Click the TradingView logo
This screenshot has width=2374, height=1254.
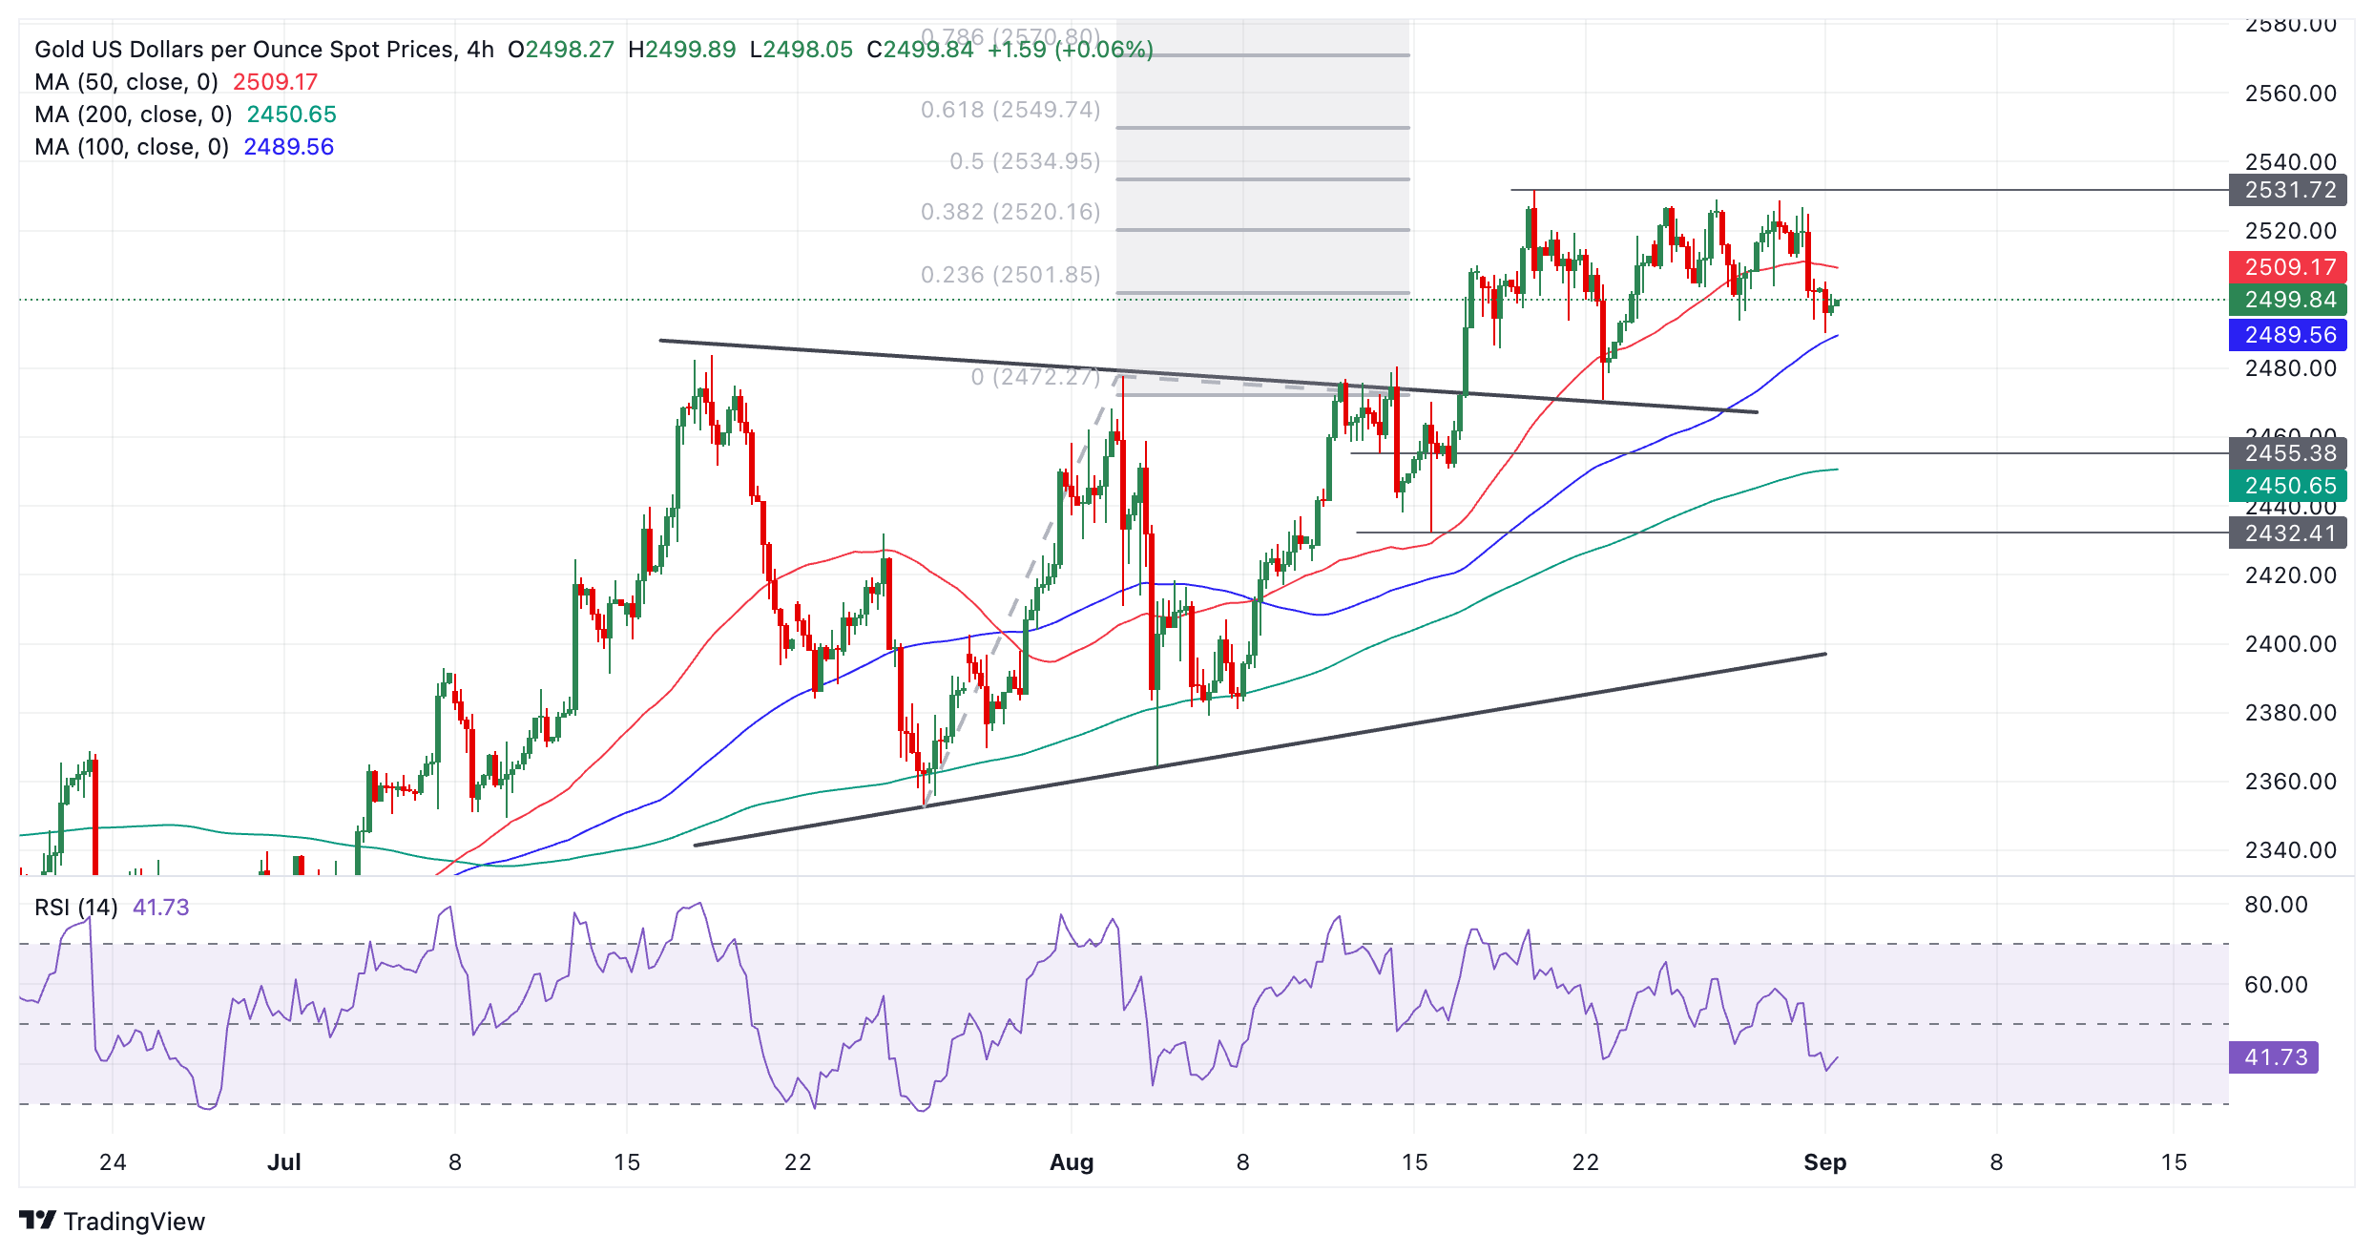pyautogui.click(x=112, y=1221)
